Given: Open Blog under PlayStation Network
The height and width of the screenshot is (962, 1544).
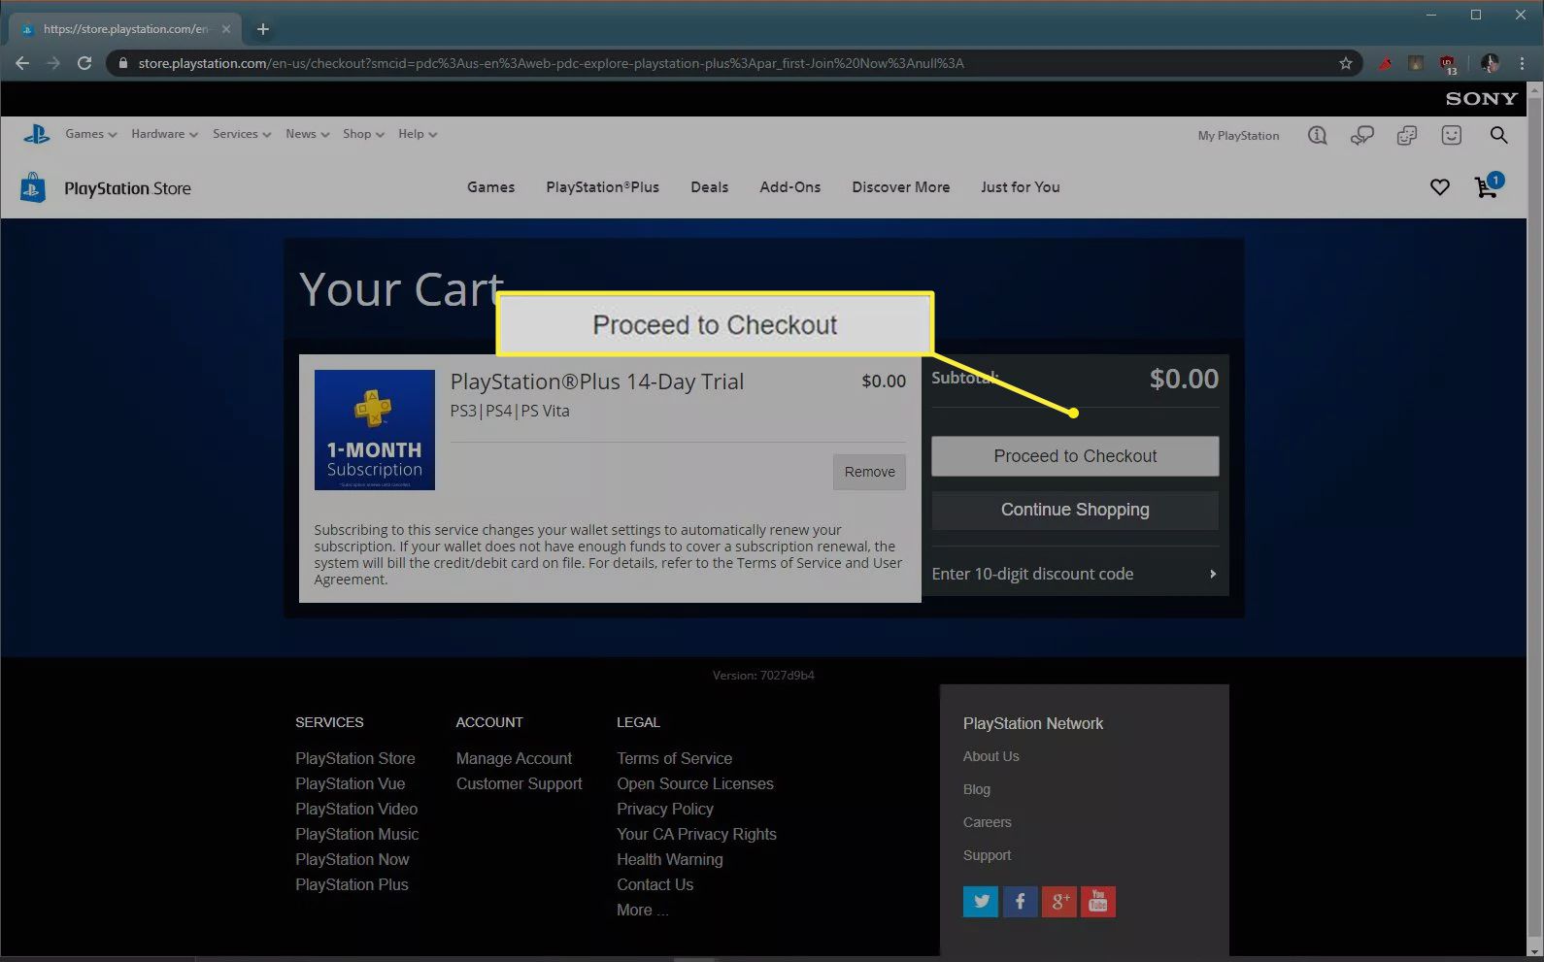Looking at the screenshot, I should 976,789.
